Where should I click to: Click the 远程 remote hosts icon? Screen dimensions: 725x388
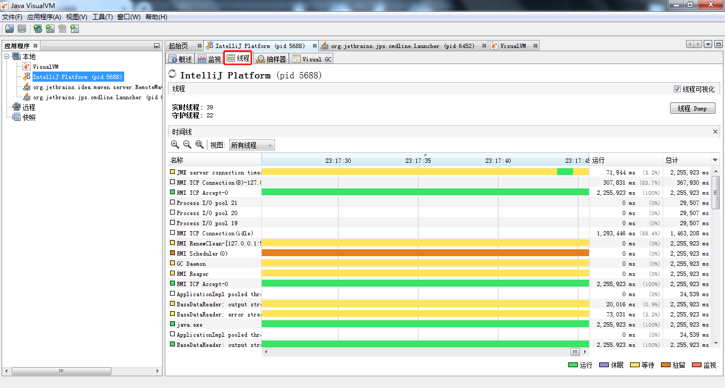click(x=17, y=107)
